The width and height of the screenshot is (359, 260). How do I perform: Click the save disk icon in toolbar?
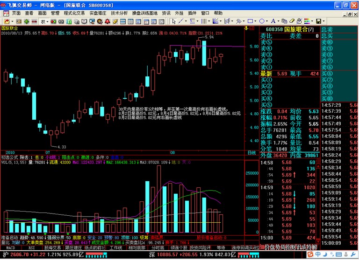(x=318, y=21)
